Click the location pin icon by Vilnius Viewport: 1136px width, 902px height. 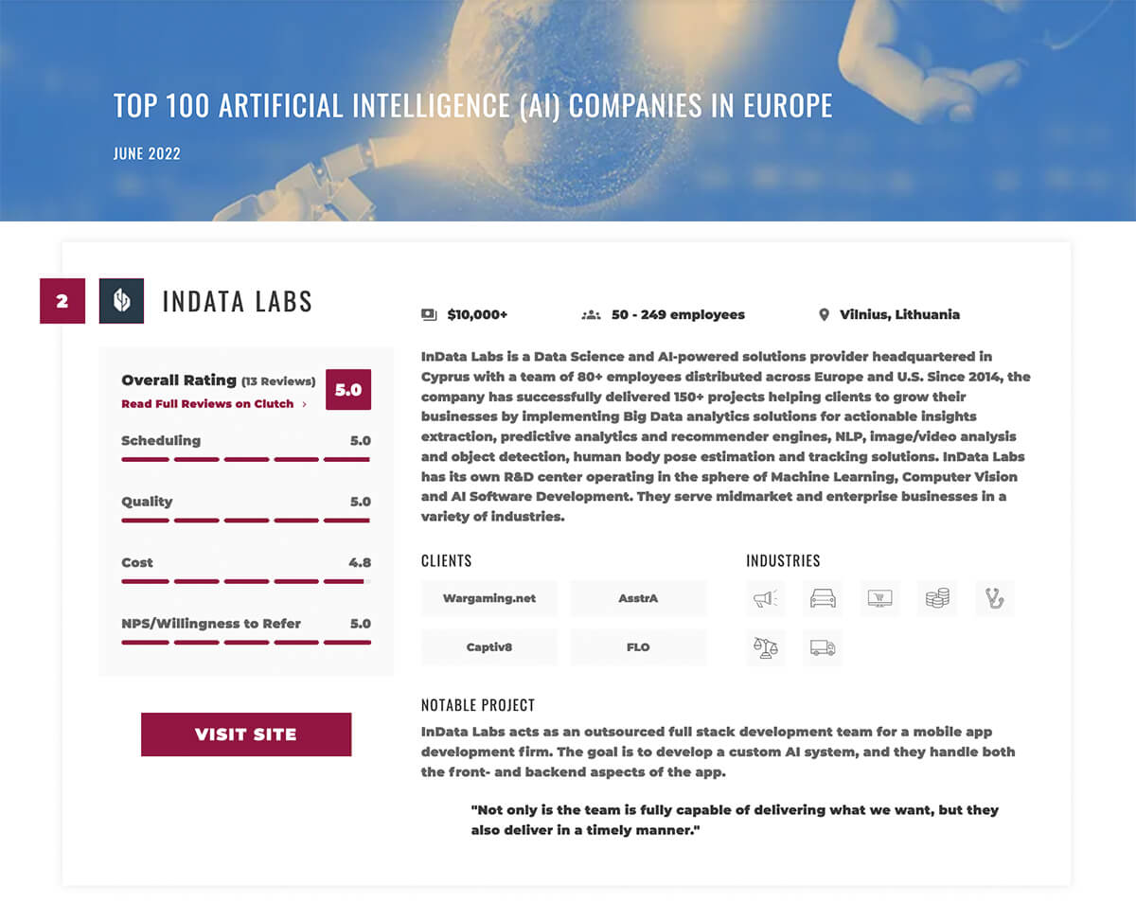(824, 314)
